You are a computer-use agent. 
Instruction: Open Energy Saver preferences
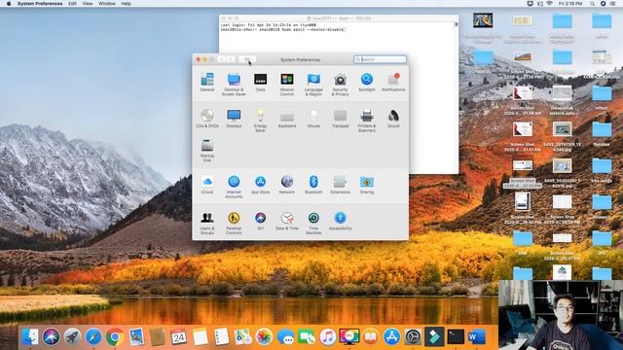point(260,121)
